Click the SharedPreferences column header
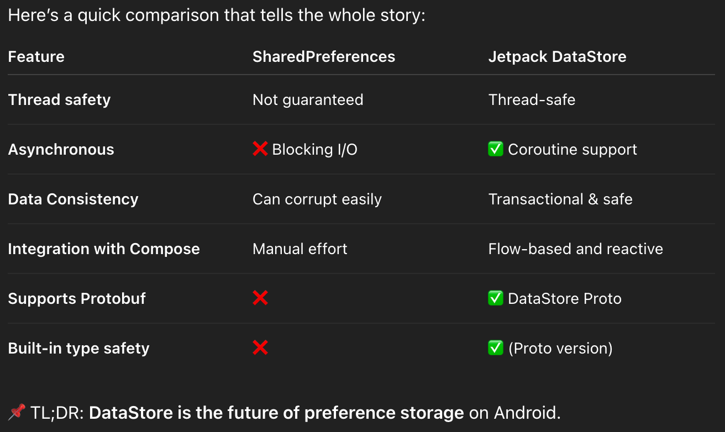This screenshot has width=725, height=432. [324, 56]
